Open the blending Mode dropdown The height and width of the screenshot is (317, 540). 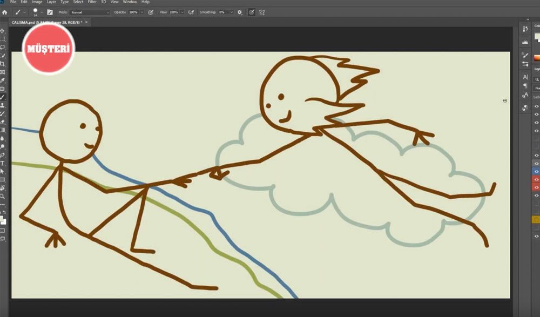(x=90, y=12)
